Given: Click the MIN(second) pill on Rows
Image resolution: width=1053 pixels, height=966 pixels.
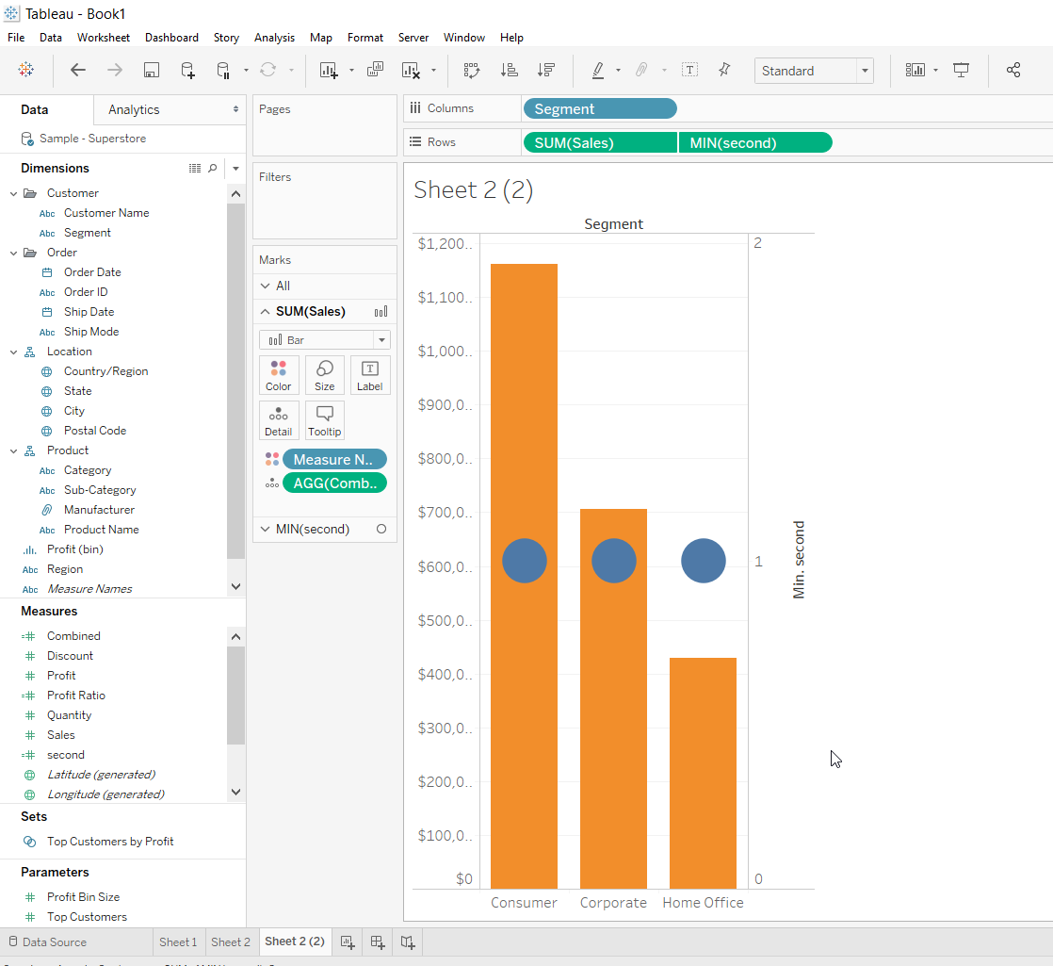Looking at the screenshot, I should 755,143.
